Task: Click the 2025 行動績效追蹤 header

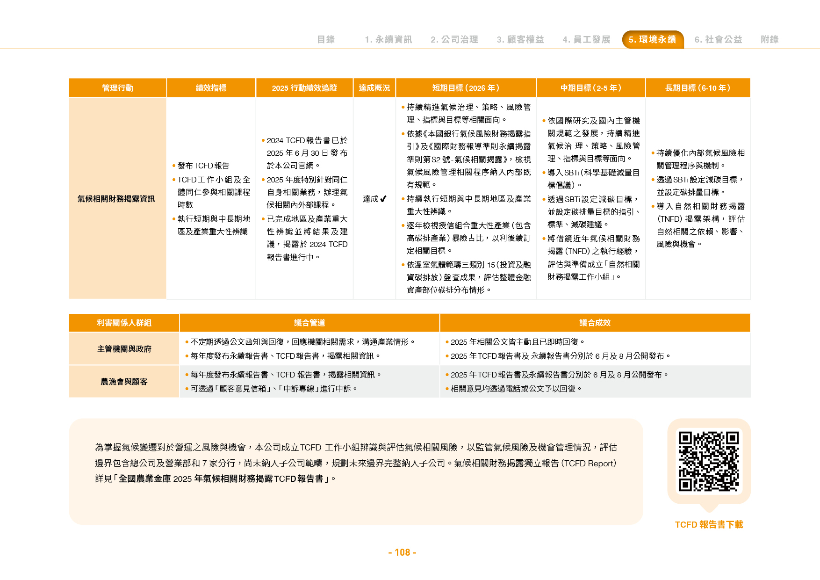Action: (x=304, y=88)
